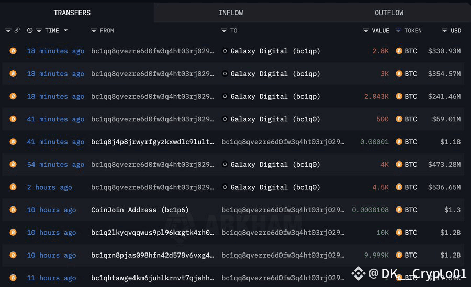Open the 2 hours ago transaction timestamp
471x287 pixels.
[50, 187]
